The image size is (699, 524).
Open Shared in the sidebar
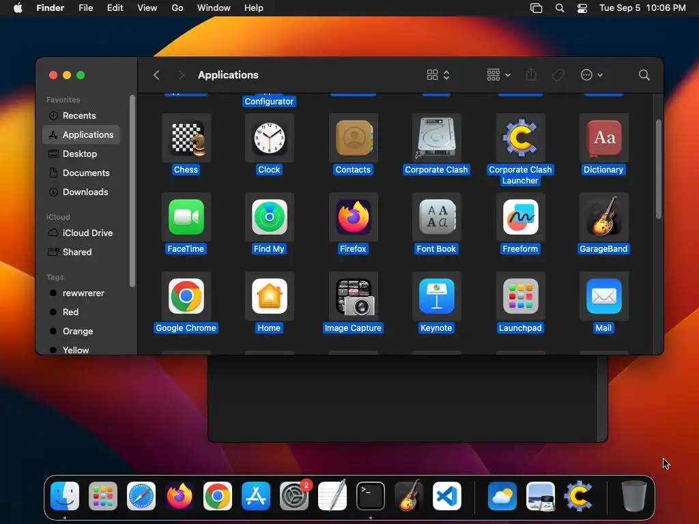(81, 252)
